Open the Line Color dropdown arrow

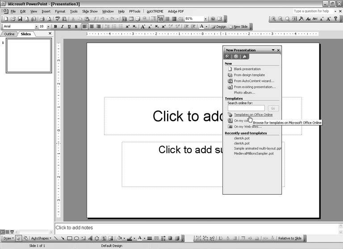coord(134,238)
